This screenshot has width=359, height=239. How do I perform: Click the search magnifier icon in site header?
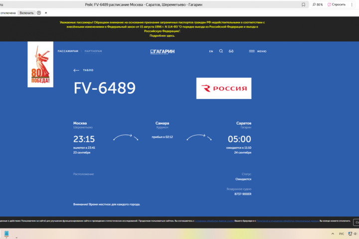221,51
